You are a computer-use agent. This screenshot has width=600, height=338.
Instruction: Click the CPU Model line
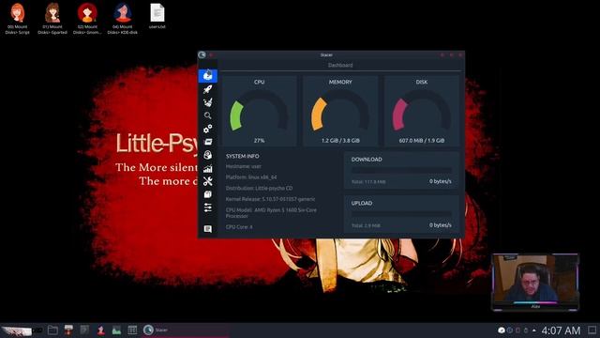pyautogui.click(x=271, y=213)
